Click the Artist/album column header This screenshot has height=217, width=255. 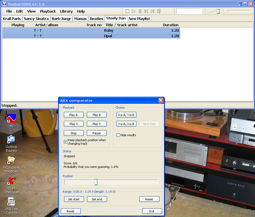(x=55, y=25)
